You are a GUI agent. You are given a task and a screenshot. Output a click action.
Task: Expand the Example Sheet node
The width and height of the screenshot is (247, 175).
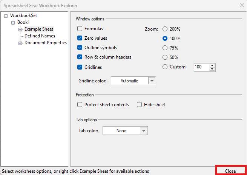point(20,29)
